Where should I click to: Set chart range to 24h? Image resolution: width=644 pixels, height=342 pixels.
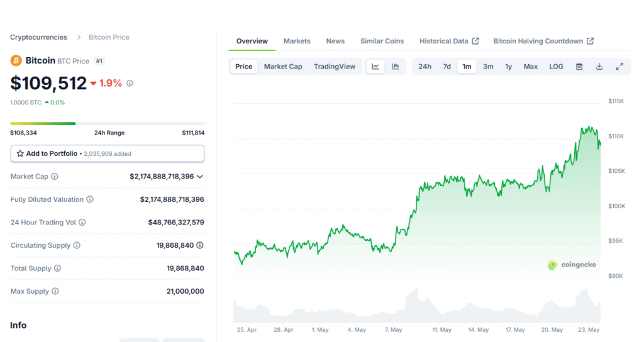[x=425, y=67]
